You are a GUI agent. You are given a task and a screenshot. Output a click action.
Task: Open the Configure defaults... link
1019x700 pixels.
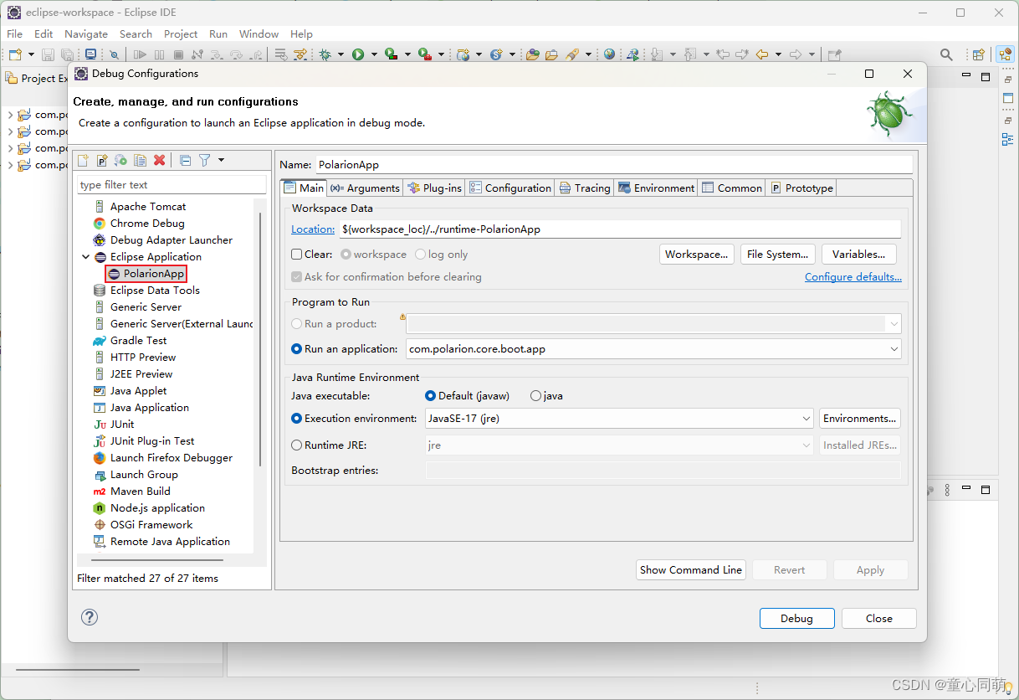pos(853,276)
